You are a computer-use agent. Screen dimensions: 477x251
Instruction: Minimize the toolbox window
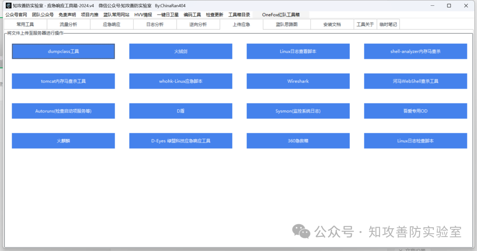432,5
